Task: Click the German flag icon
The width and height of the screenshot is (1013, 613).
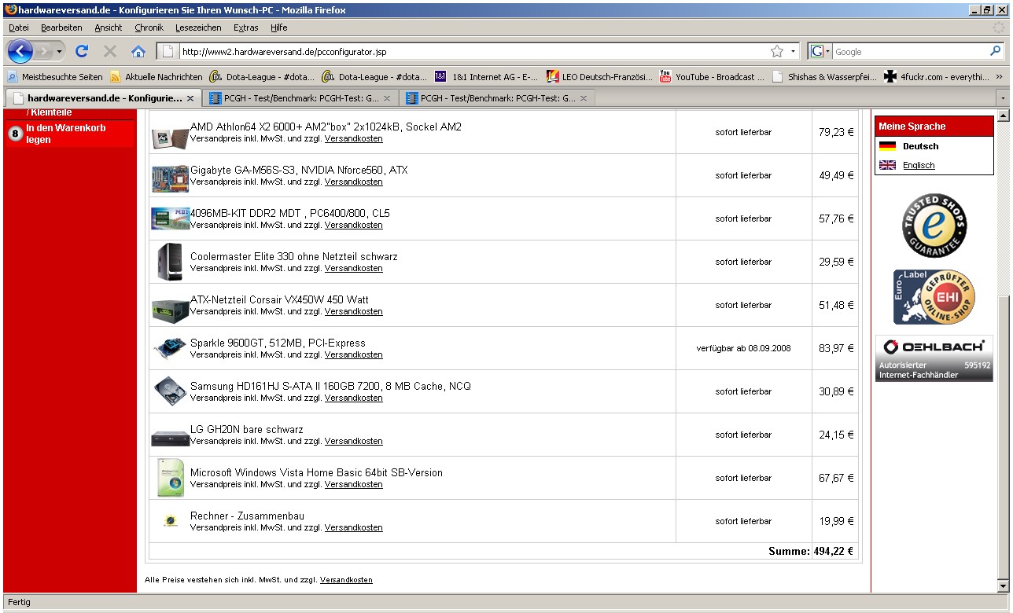Action: point(887,146)
